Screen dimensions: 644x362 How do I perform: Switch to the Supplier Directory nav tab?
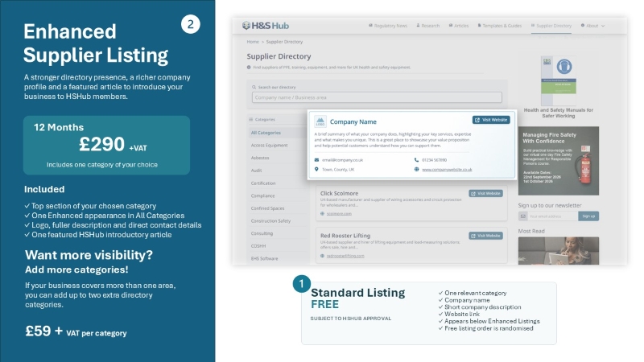[551, 26]
